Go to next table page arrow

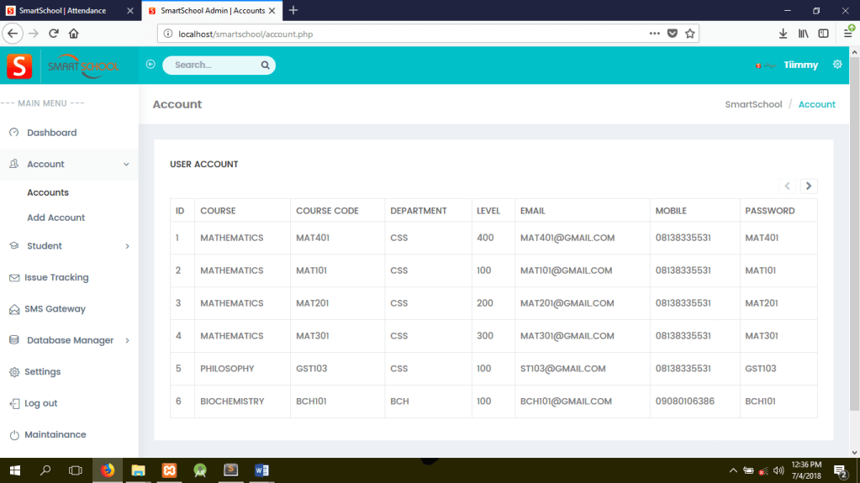coord(809,186)
